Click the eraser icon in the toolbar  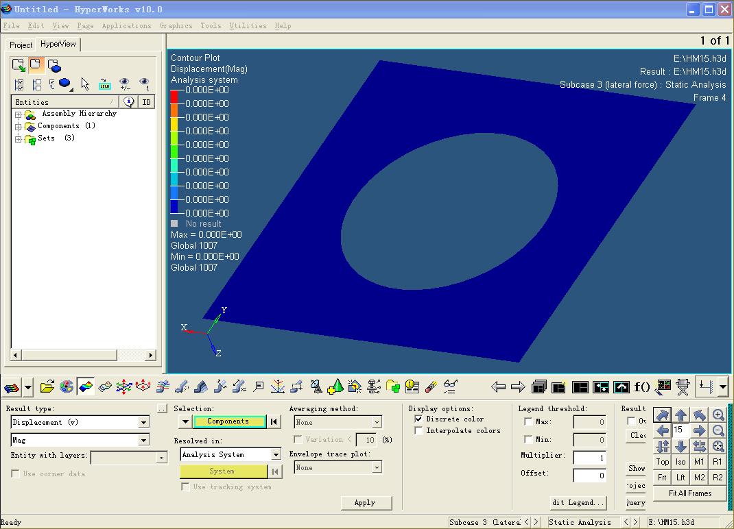pyautogui.click(x=431, y=387)
